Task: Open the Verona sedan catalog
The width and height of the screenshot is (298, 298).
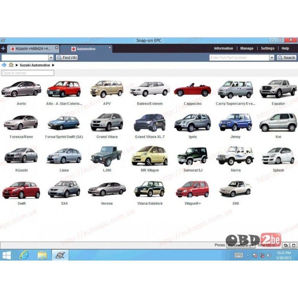Action: 107,189
